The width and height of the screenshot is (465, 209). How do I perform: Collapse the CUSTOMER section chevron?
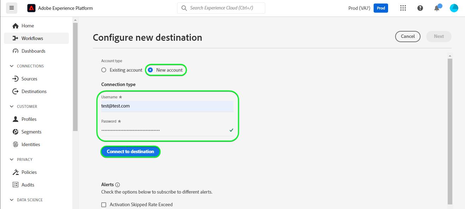[12, 106]
